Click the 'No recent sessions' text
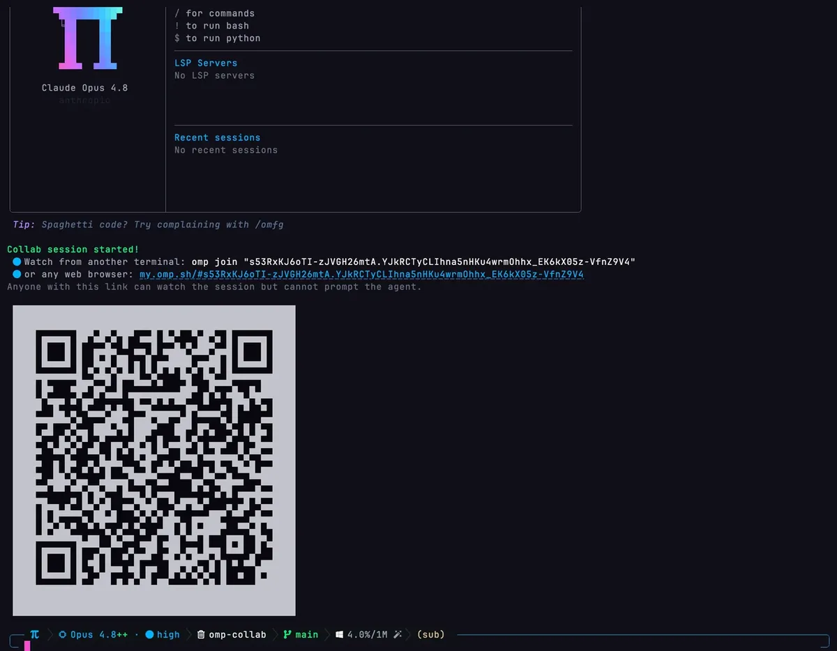The image size is (837, 651). (226, 150)
